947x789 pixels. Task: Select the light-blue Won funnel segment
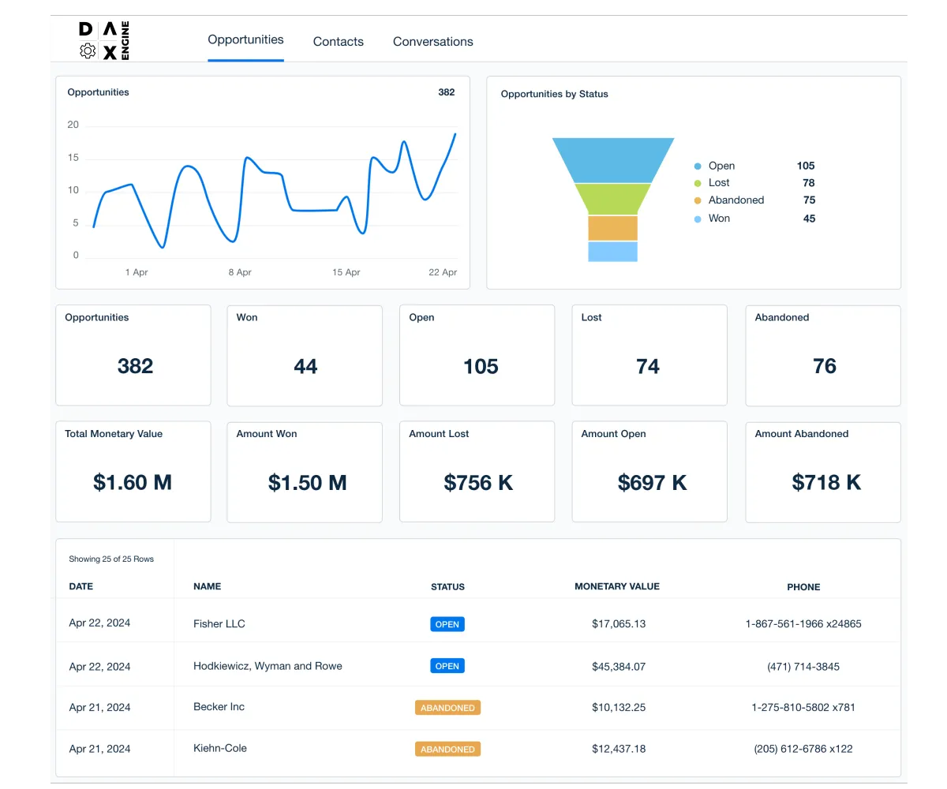point(613,252)
